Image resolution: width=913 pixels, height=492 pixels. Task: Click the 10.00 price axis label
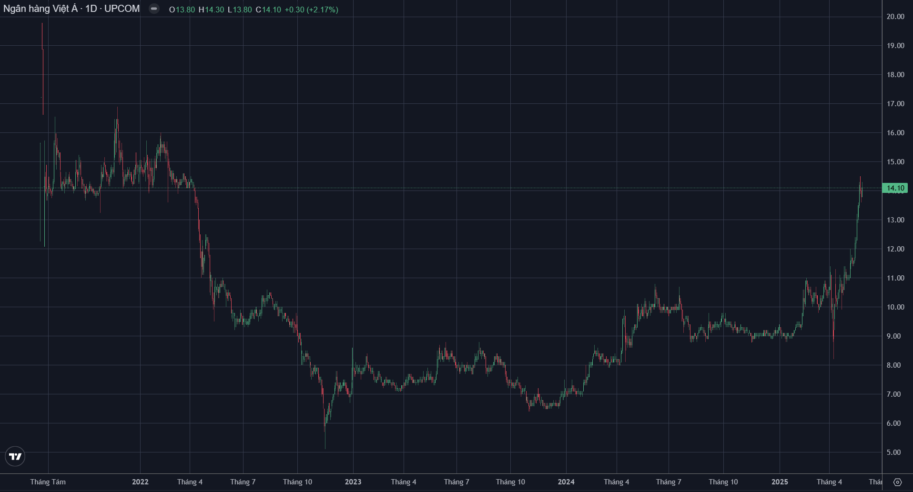point(895,307)
